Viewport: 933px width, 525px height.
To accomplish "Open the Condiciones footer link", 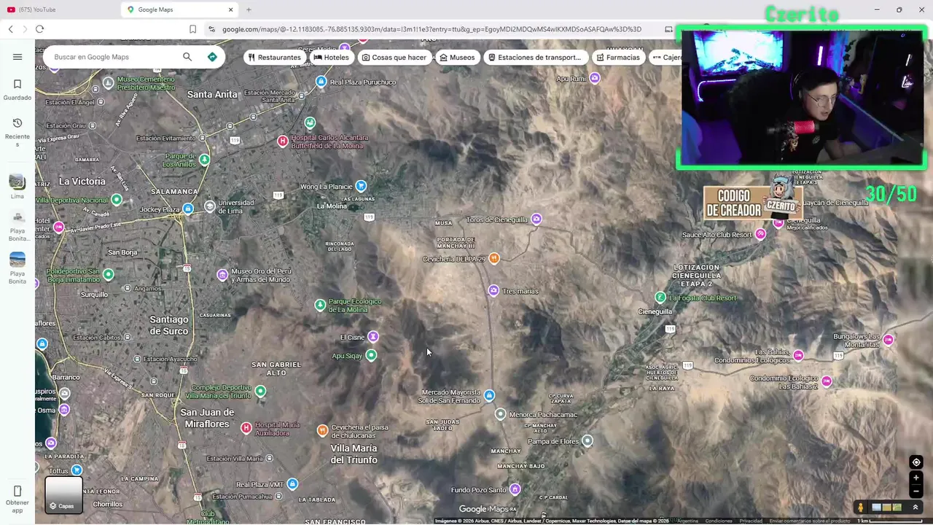I will click(x=719, y=521).
